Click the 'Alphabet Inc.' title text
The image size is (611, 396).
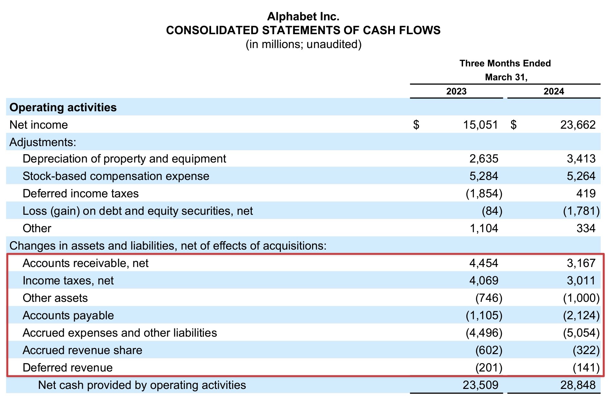pyautogui.click(x=303, y=16)
